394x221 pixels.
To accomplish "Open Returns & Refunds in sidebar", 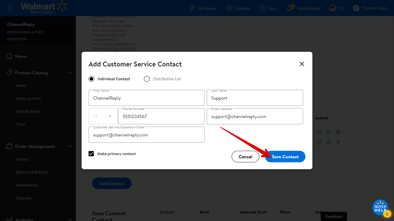I will [x=32, y=172].
